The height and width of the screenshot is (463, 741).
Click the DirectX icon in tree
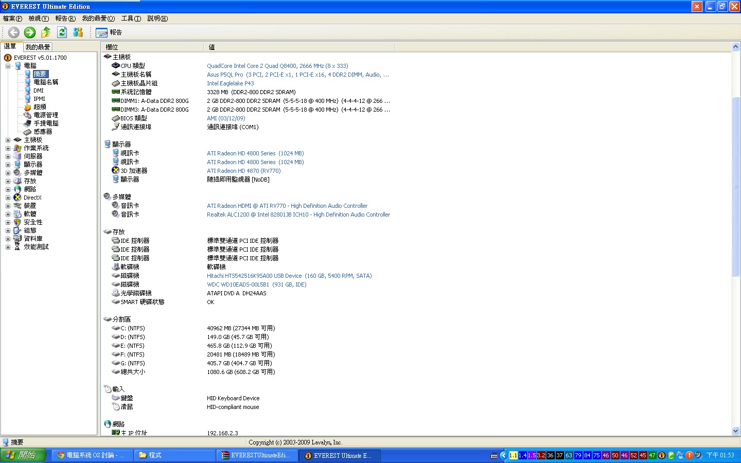17,198
